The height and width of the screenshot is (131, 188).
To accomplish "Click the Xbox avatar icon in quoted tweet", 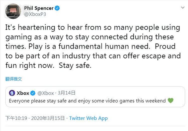I will click(12, 93).
